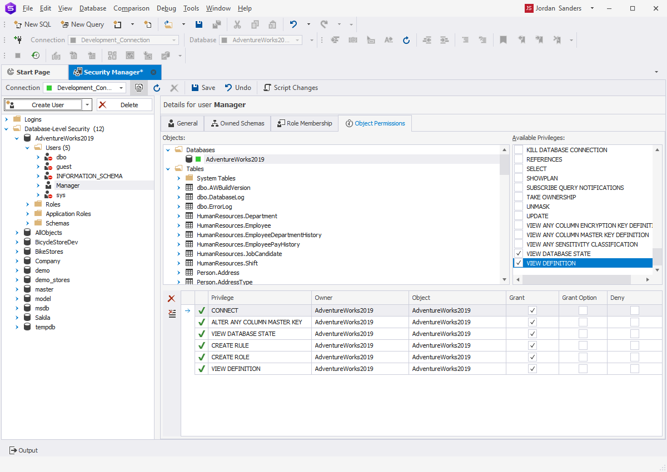Collapse the Users folder in the tree
The image size is (667, 472).
point(27,147)
